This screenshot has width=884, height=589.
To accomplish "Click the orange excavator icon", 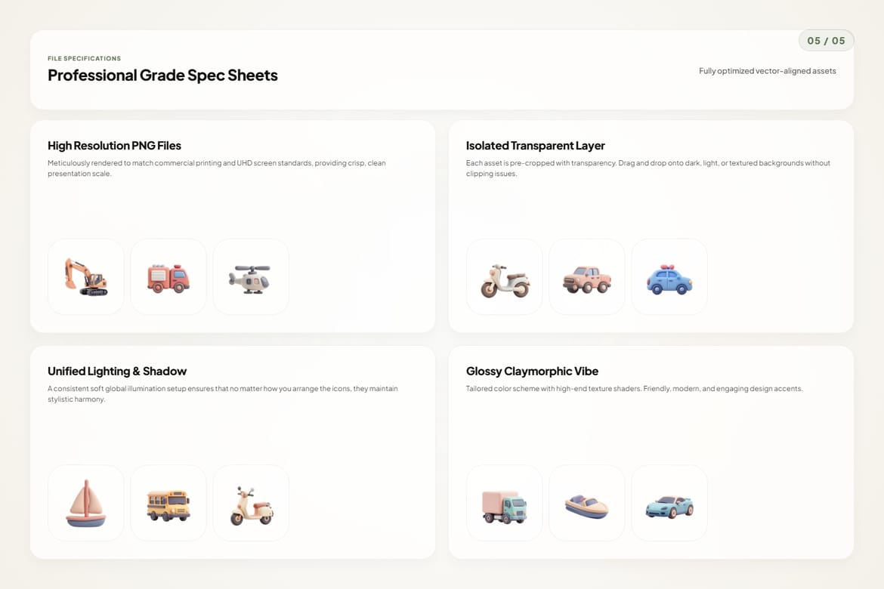I will tap(85, 276).
